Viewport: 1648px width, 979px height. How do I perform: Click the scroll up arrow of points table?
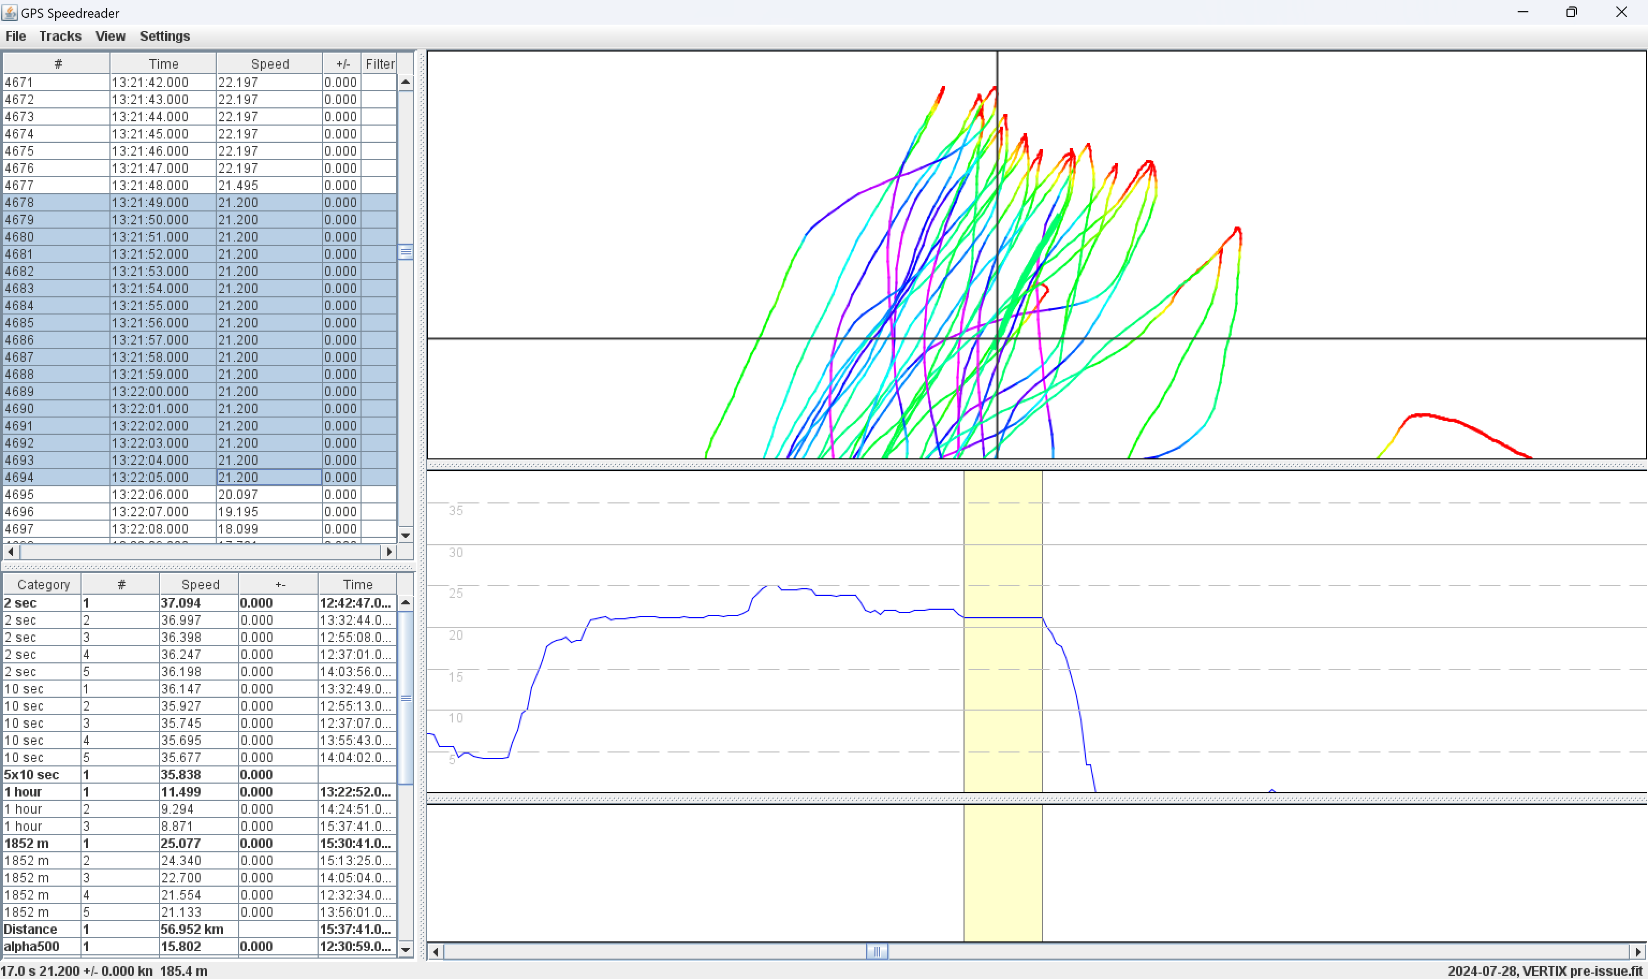406,83
